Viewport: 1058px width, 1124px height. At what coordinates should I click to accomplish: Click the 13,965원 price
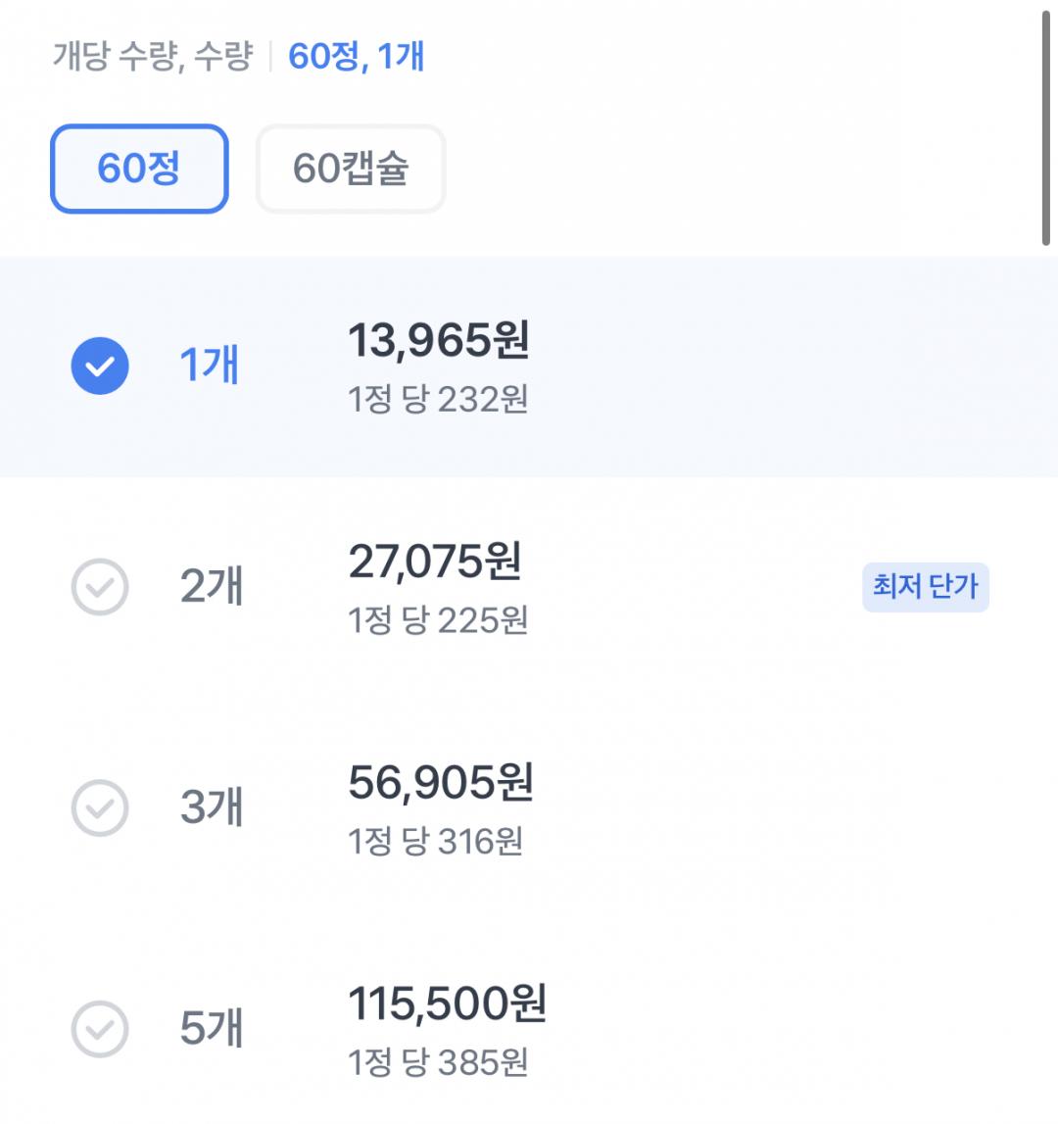[438, 340]
